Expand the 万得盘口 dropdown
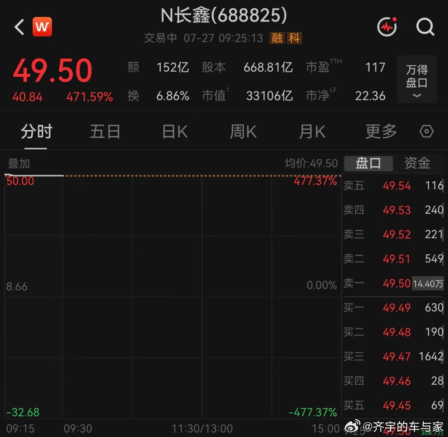This screenshot has height=437, width=448. [x=417, y=80]
